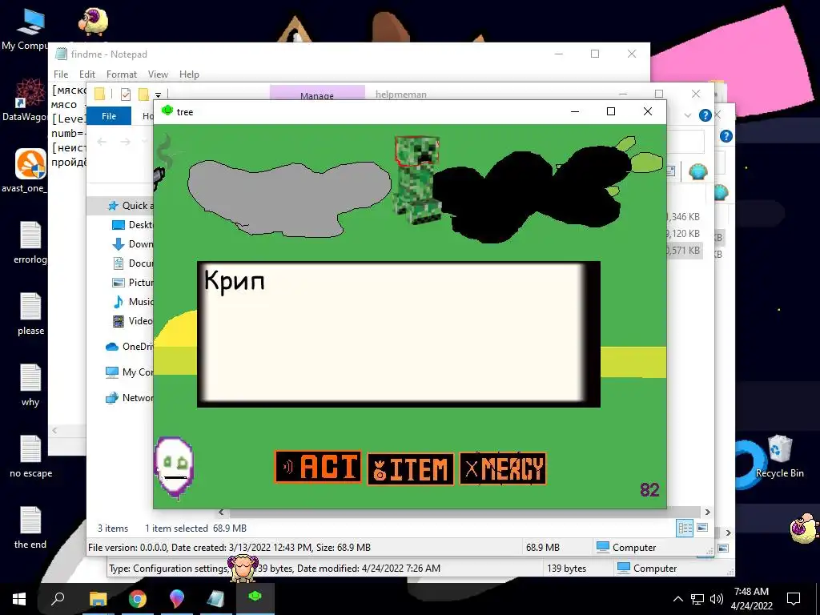Open the Format menu in Notepad
This screenshot has height=615, width=820.
coord(122,74)
